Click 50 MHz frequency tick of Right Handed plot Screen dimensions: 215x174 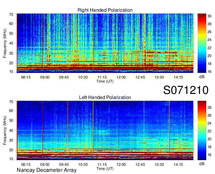pos(11,34)
